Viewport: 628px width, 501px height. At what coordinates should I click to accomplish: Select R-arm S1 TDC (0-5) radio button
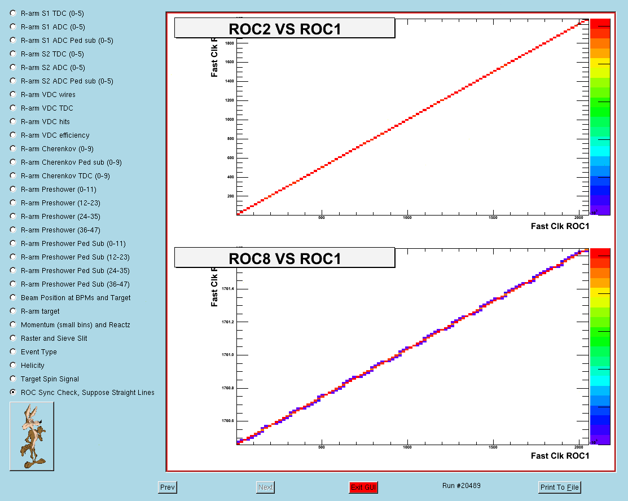point(13,13)
